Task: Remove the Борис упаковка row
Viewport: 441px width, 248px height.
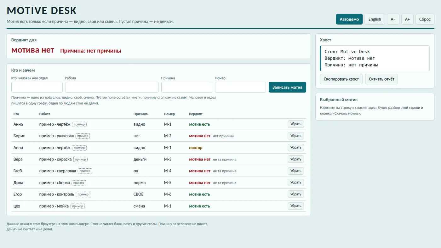Action: pyautogui.click(x=296, y=136)
